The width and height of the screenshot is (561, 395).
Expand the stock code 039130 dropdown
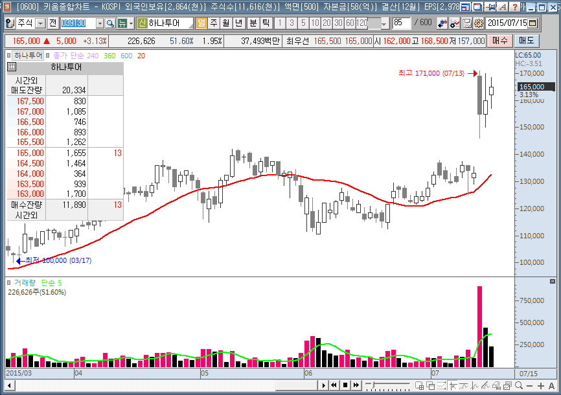point(100,23)
